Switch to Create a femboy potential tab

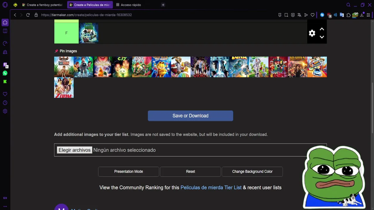[43, 5]
